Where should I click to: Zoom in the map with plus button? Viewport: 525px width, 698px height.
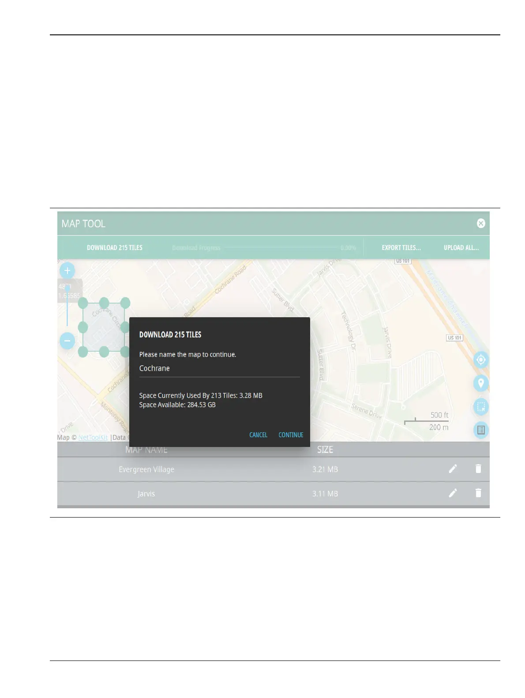coord(67,270)
